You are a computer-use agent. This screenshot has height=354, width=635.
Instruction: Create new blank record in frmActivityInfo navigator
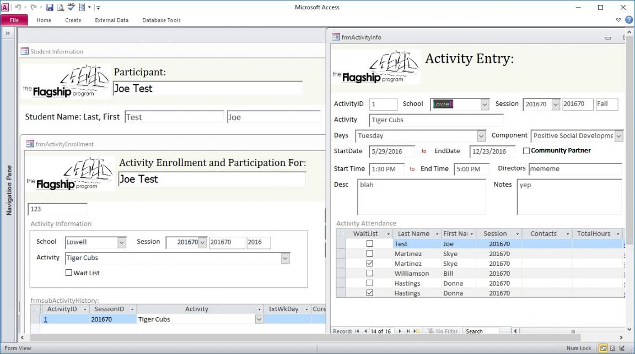[x=417, y=331]
